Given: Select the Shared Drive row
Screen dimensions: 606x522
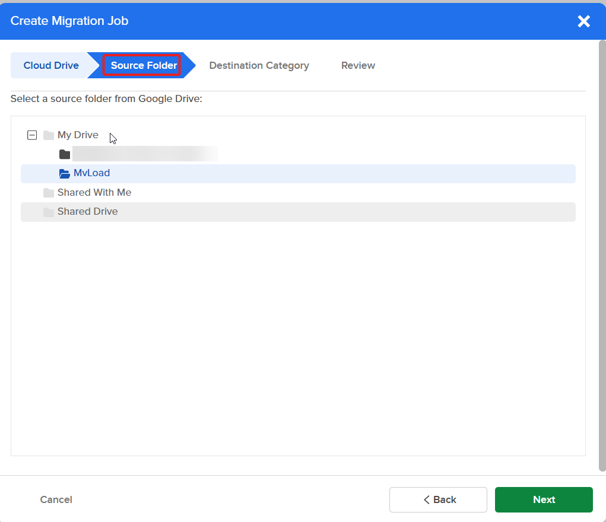Looking at the screenshot, I should coord(88,211).
